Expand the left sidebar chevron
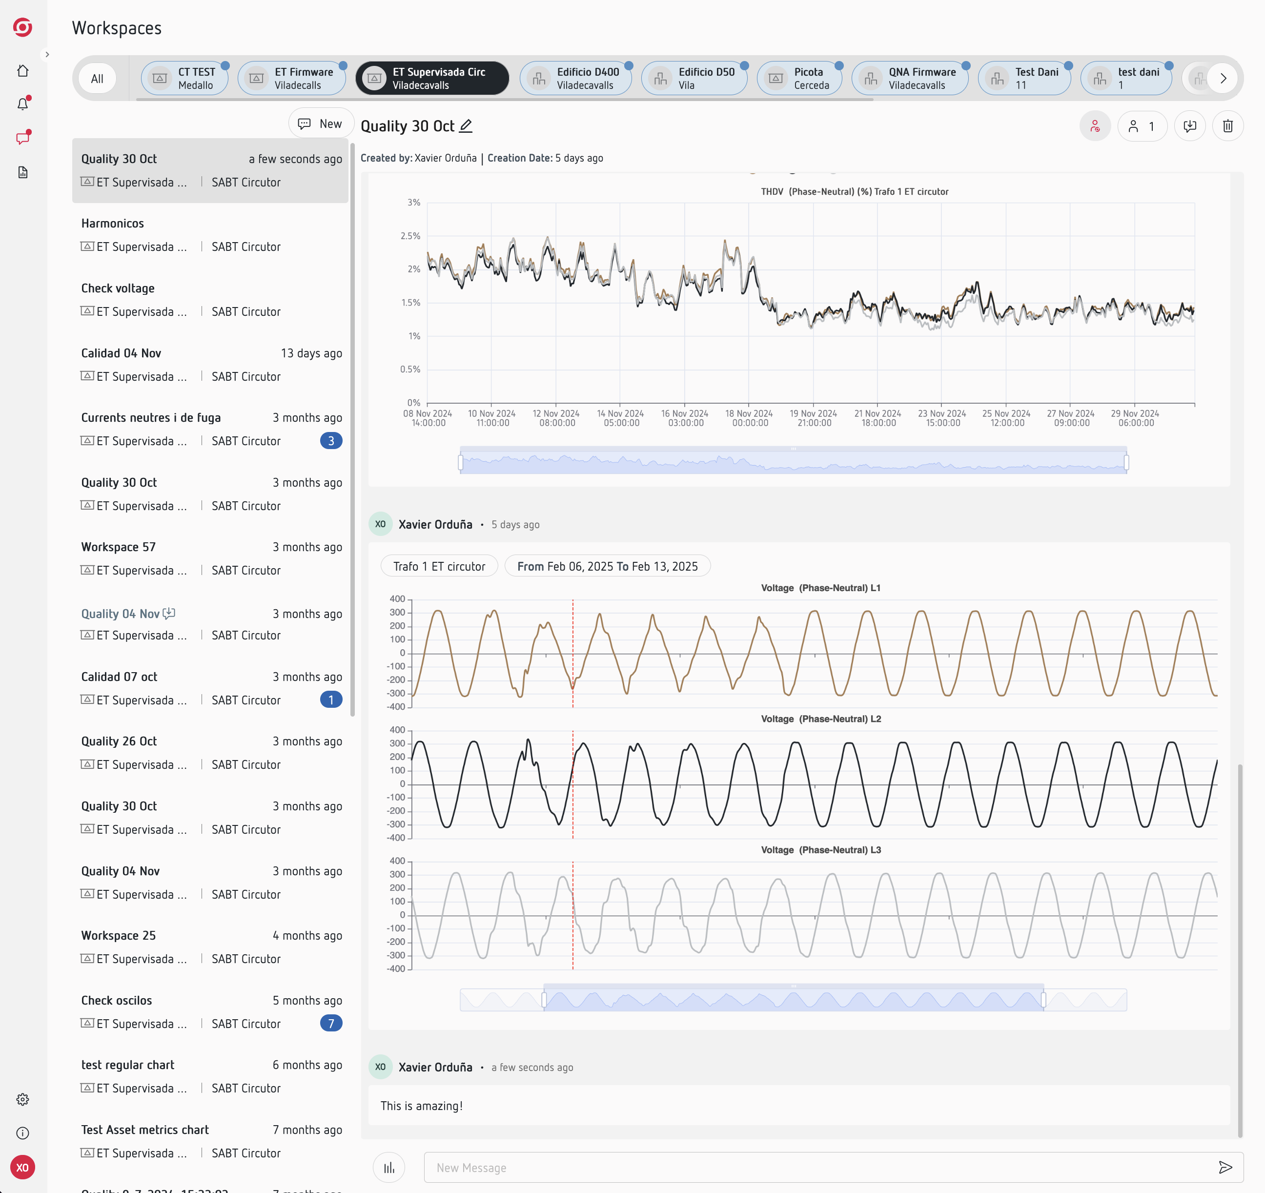1265x1193 pixels. click(46, 55)
